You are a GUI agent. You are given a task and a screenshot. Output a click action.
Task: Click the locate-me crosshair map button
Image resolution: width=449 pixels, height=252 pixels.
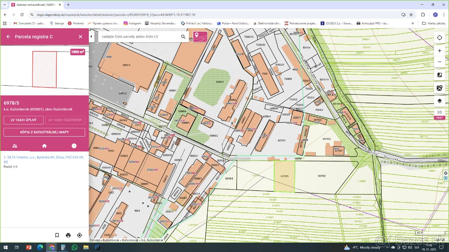(440, 38)
